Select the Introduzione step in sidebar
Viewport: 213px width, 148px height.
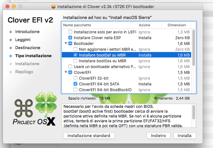pyautogui.click(x=27, y=32)
